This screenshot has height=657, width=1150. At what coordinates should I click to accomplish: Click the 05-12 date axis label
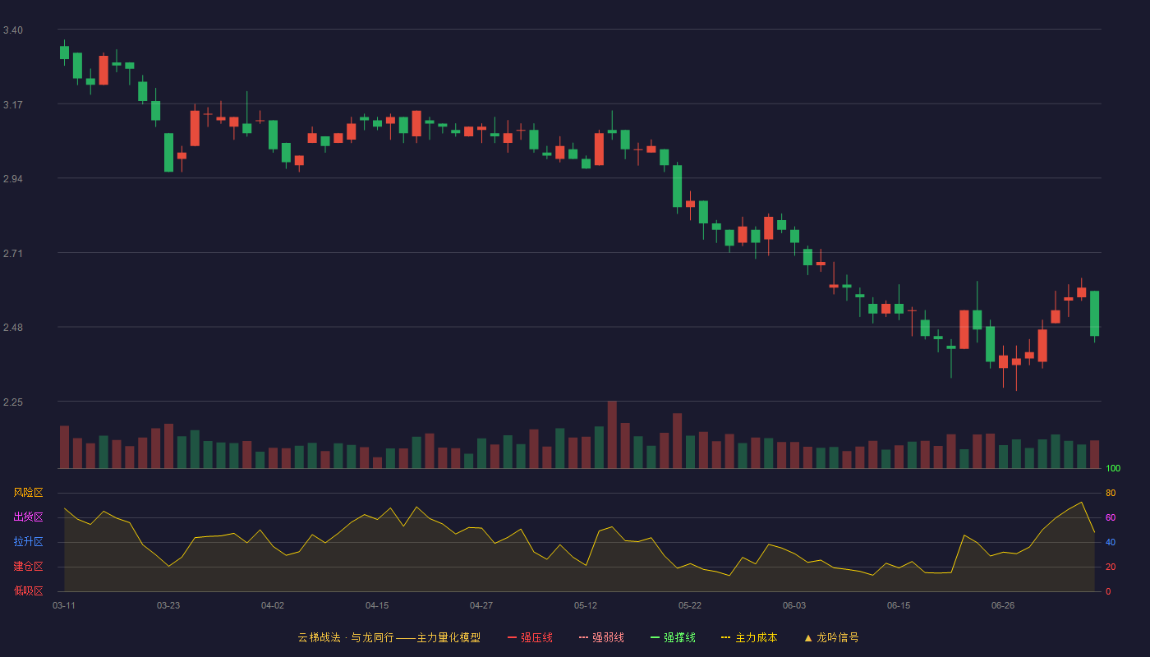coord(586,605)
